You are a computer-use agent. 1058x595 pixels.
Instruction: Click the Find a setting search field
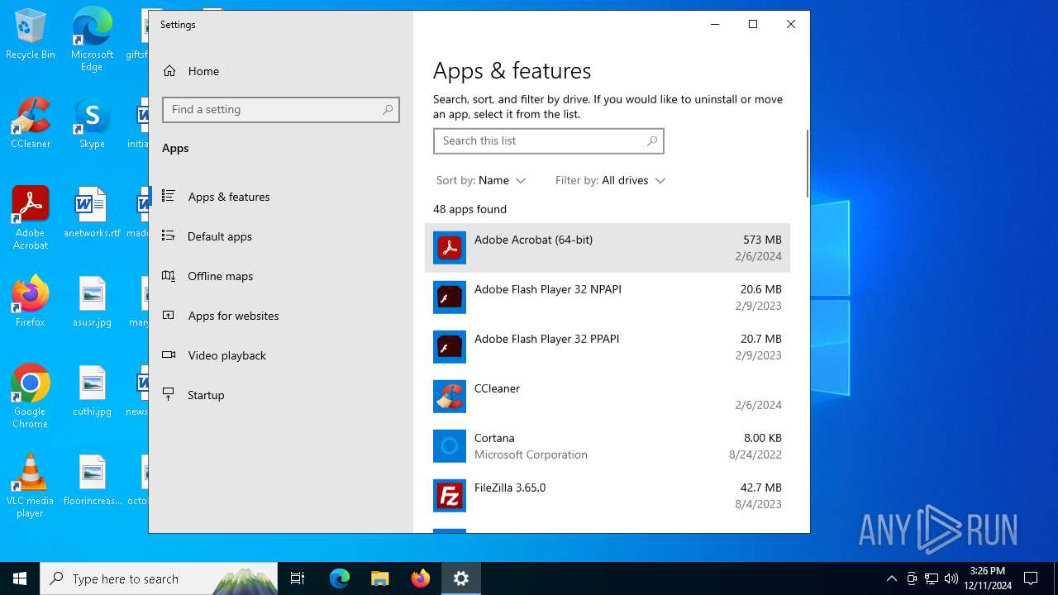tap(281, 110)
